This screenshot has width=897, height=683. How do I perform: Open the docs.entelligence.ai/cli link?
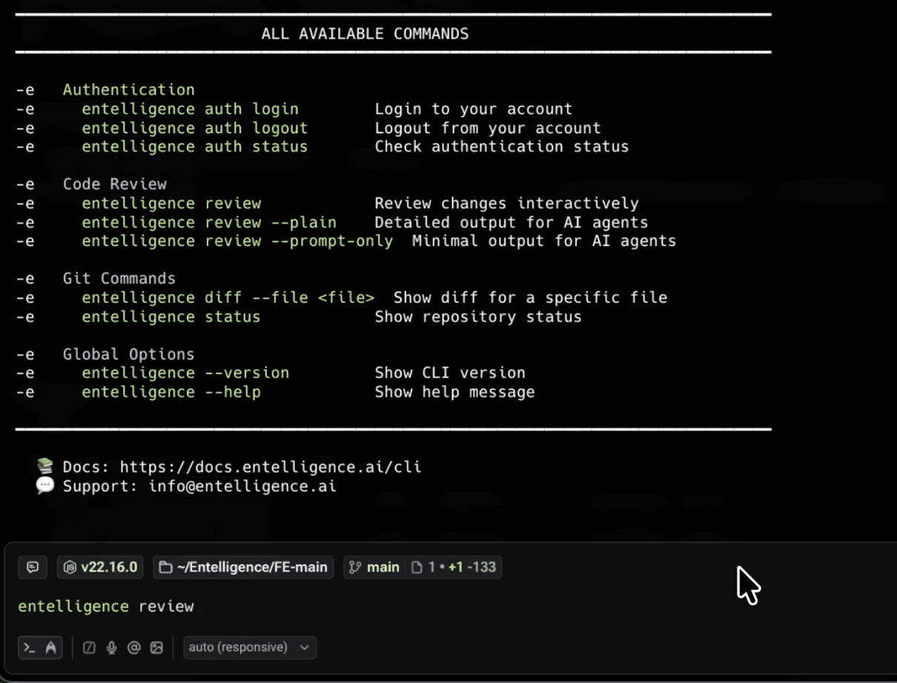[271, 467]
